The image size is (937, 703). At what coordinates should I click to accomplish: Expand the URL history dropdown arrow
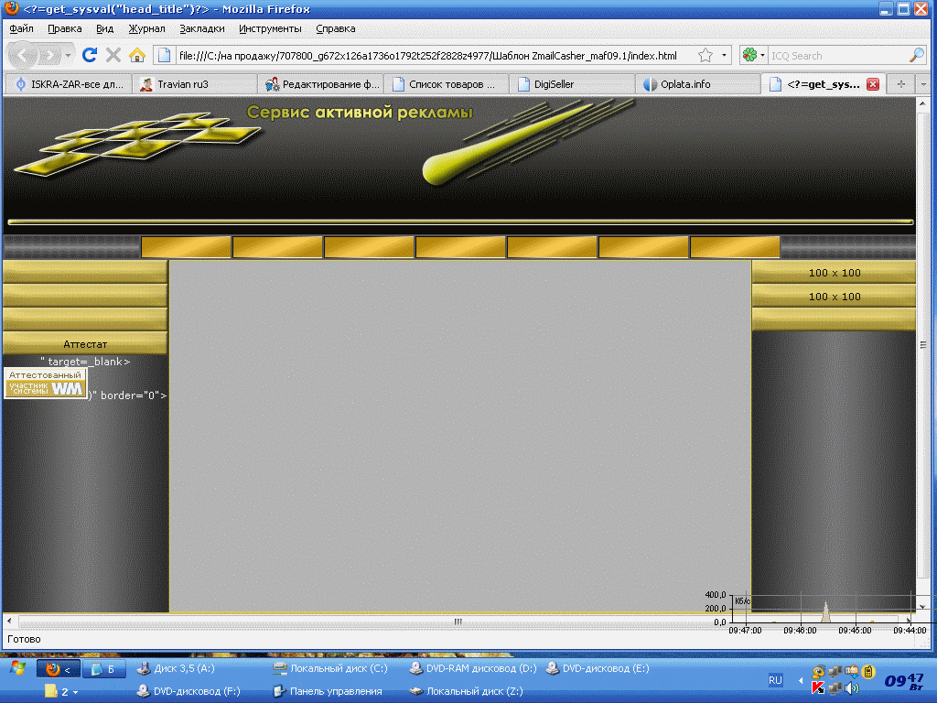724,56
